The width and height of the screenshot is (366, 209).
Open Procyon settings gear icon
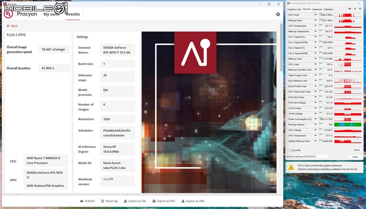[x=278, y=14]
